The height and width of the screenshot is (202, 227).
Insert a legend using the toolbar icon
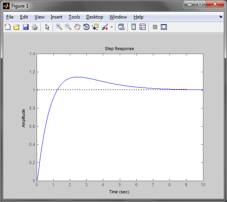[142, 27]
